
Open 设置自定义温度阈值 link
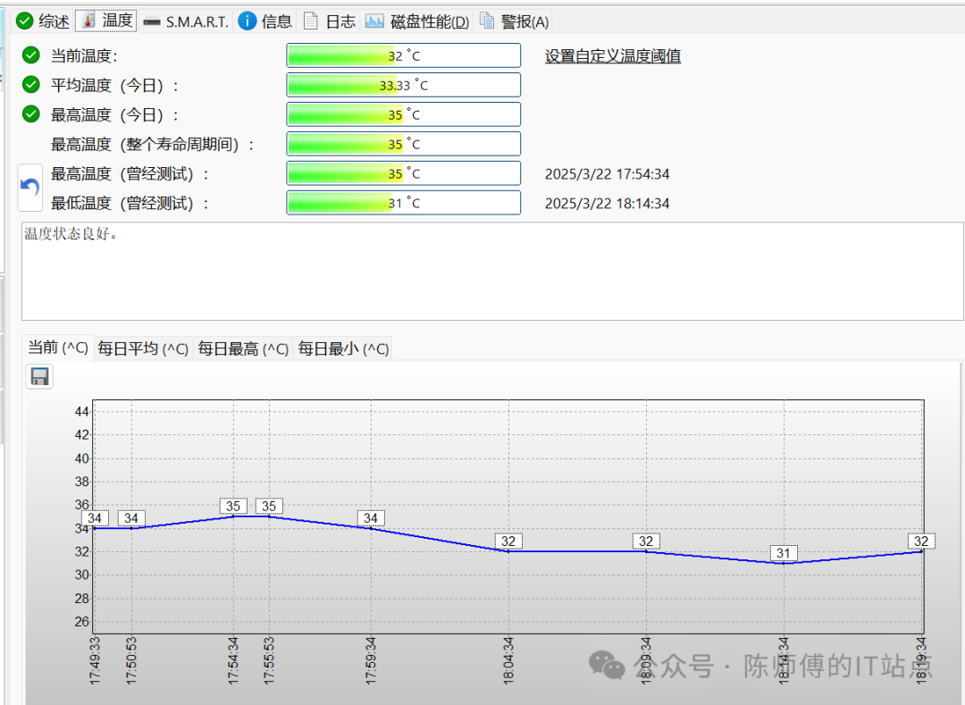[613, 56]
